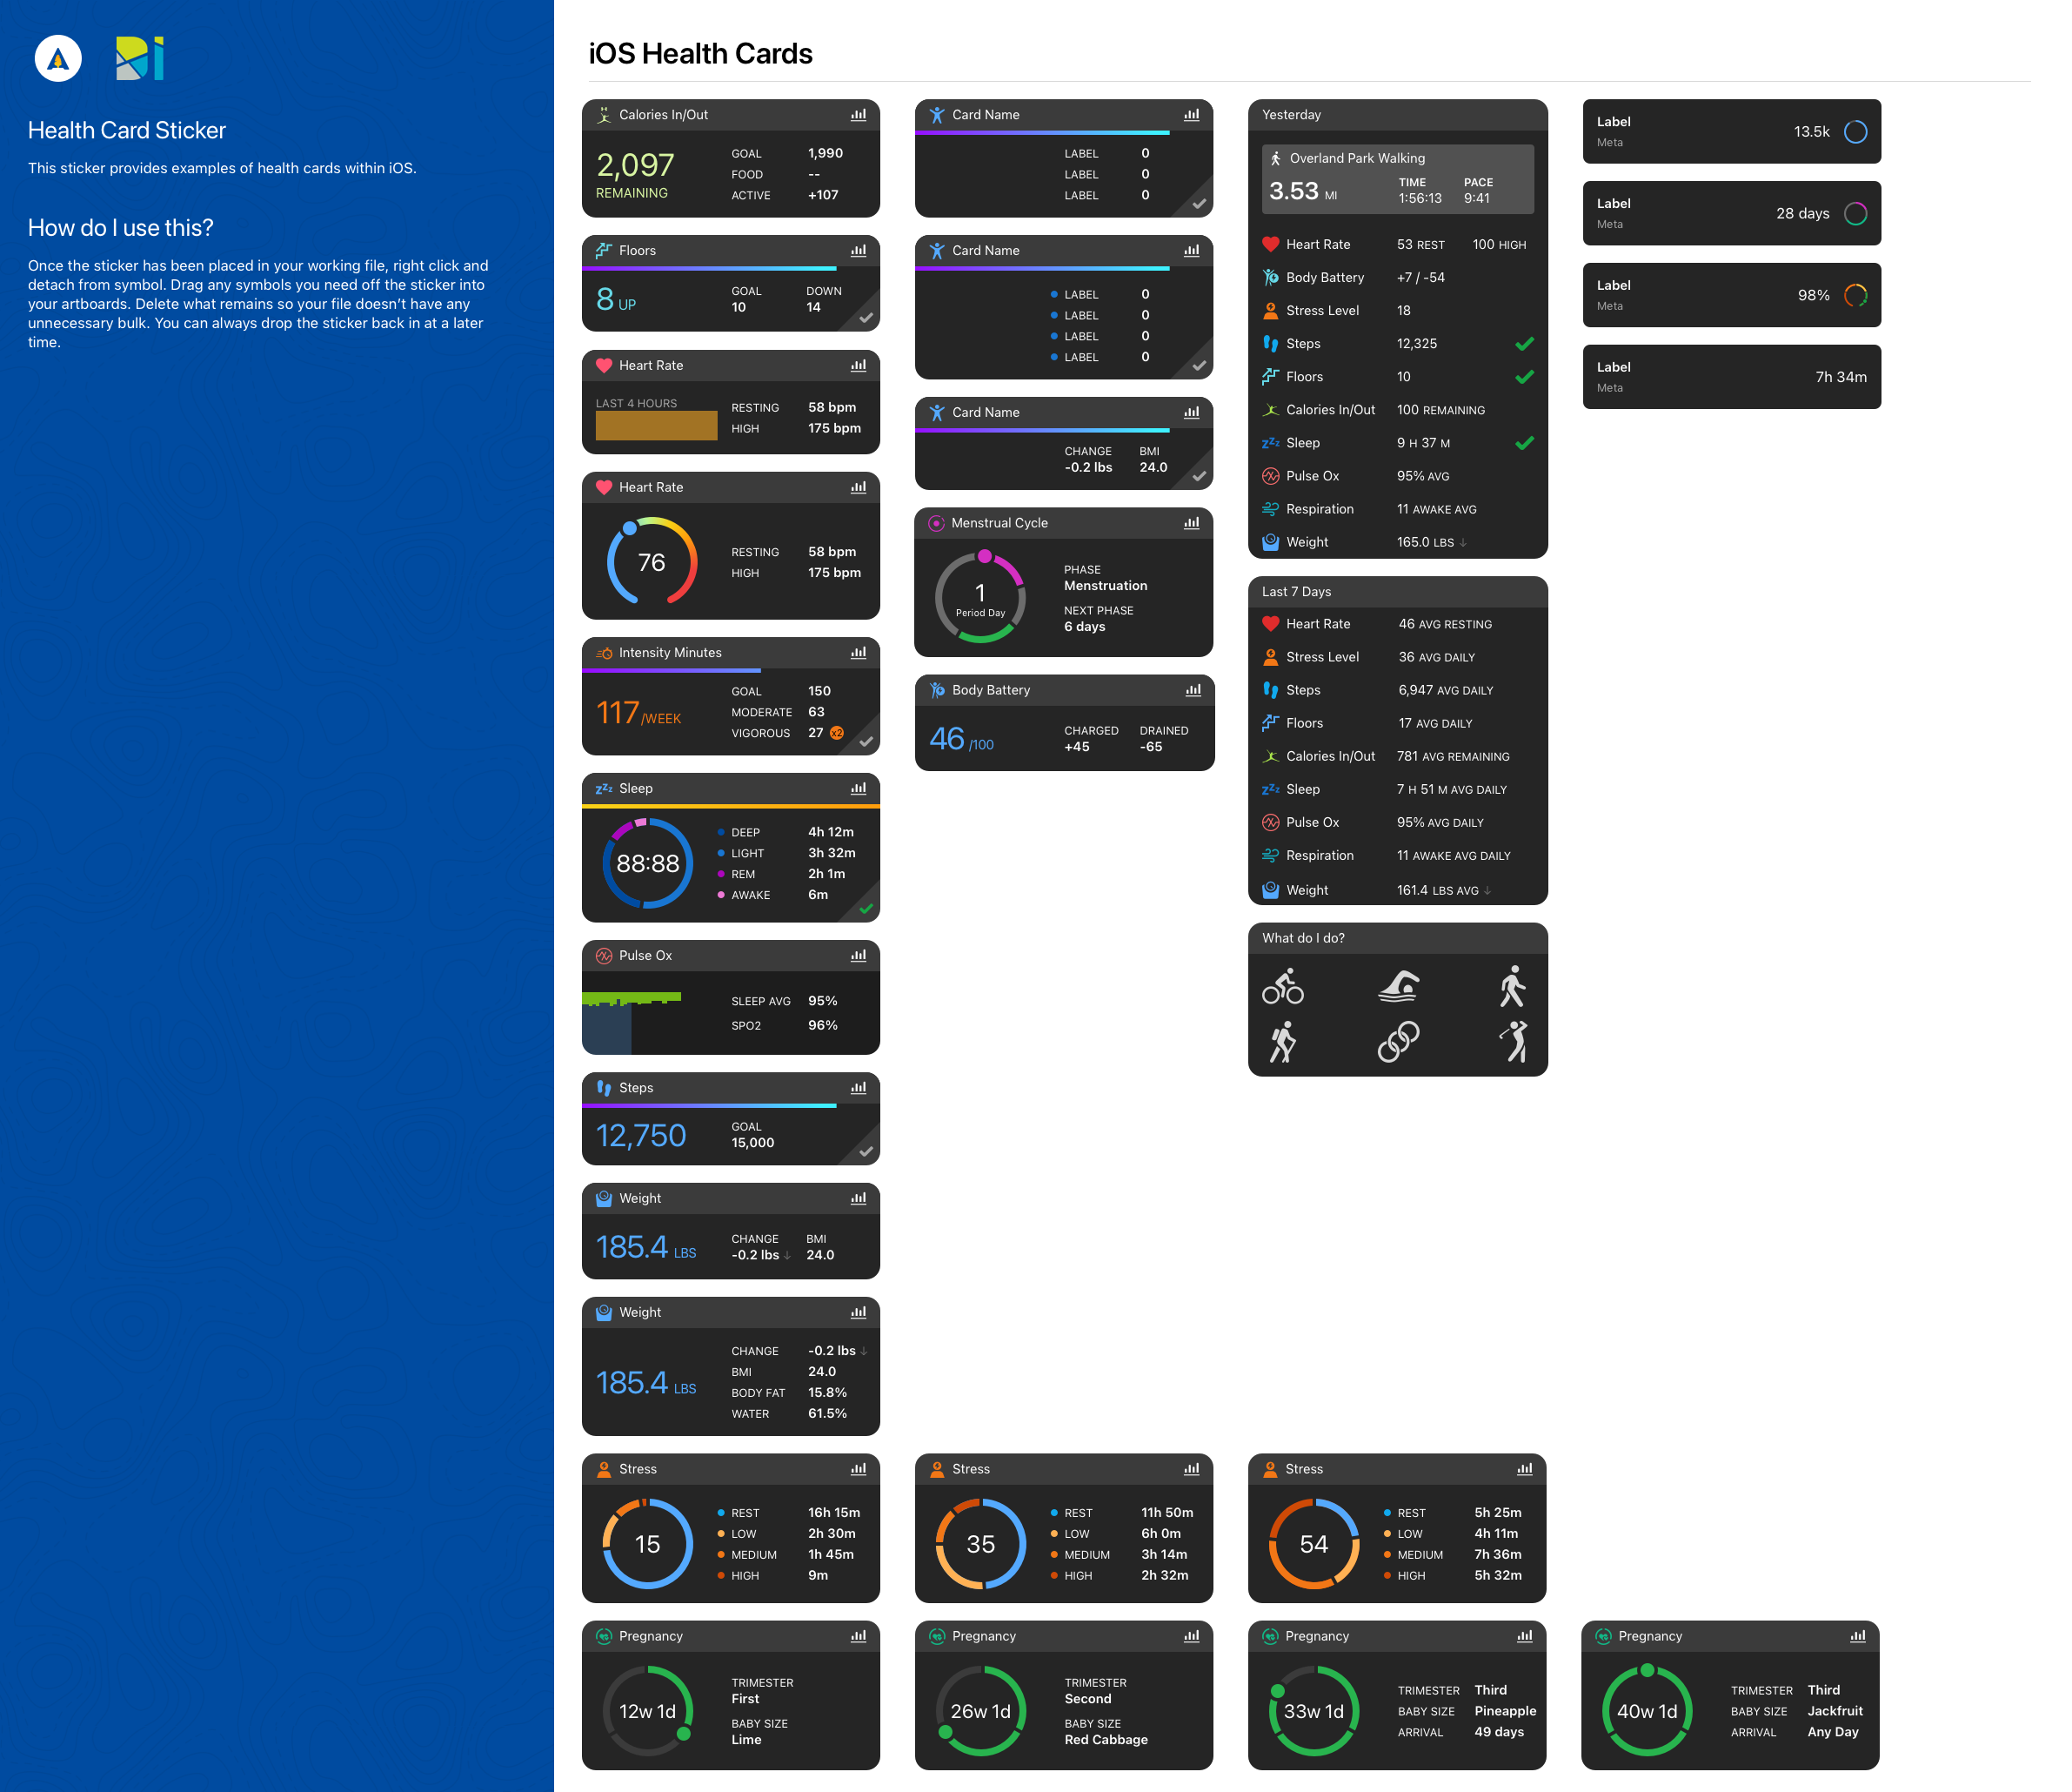Image resolution: width=2072 pixels, height=1792 pixels.
Task: Open chart icon on Calories In/Out card
Action: point(858,115)
